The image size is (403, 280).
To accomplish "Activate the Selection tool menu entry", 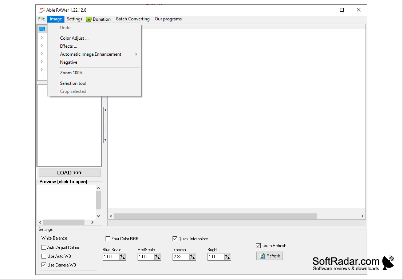I will 94,83.
